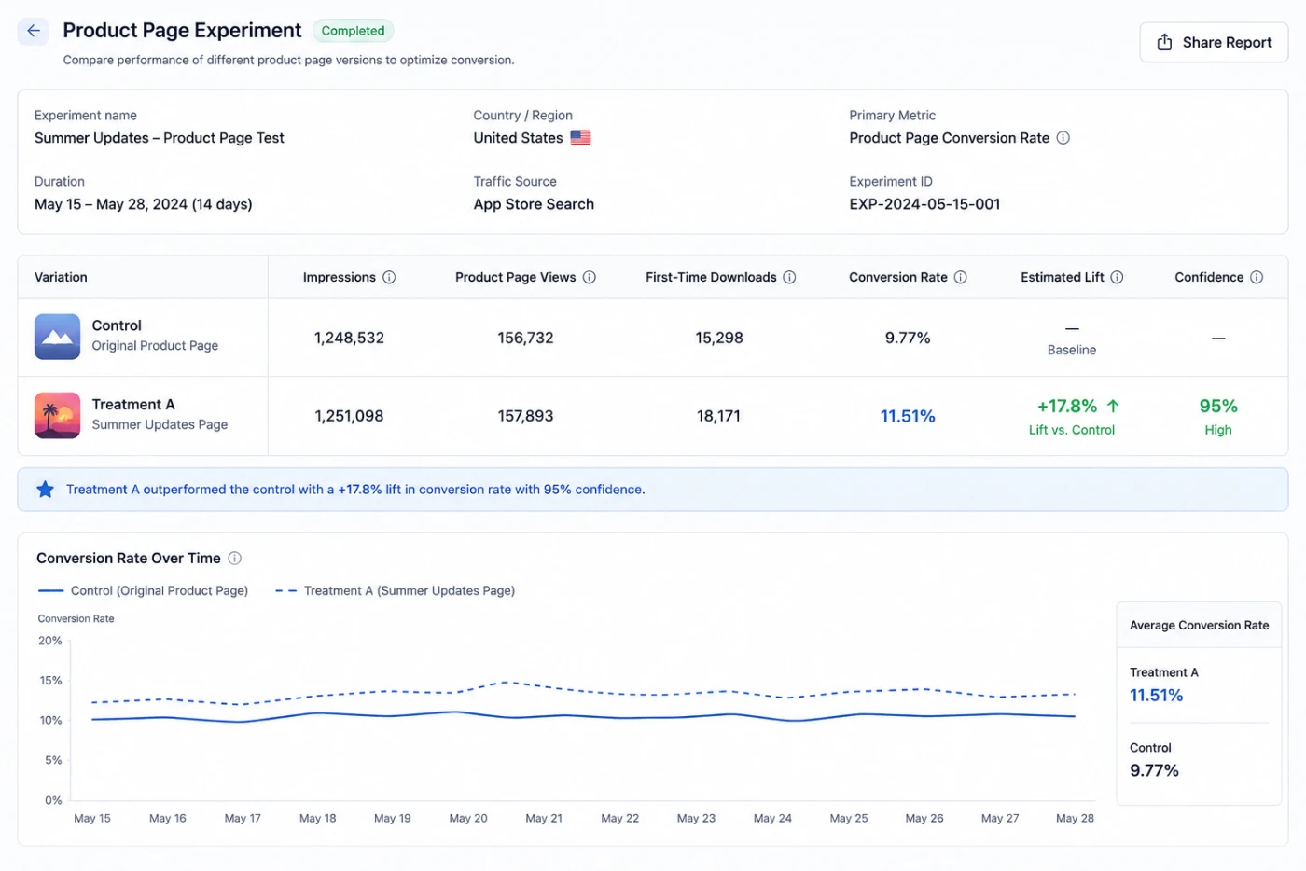Click the Treatment A average in side panel
The width and height of the screenshot is (1306, 871).
1157,695
